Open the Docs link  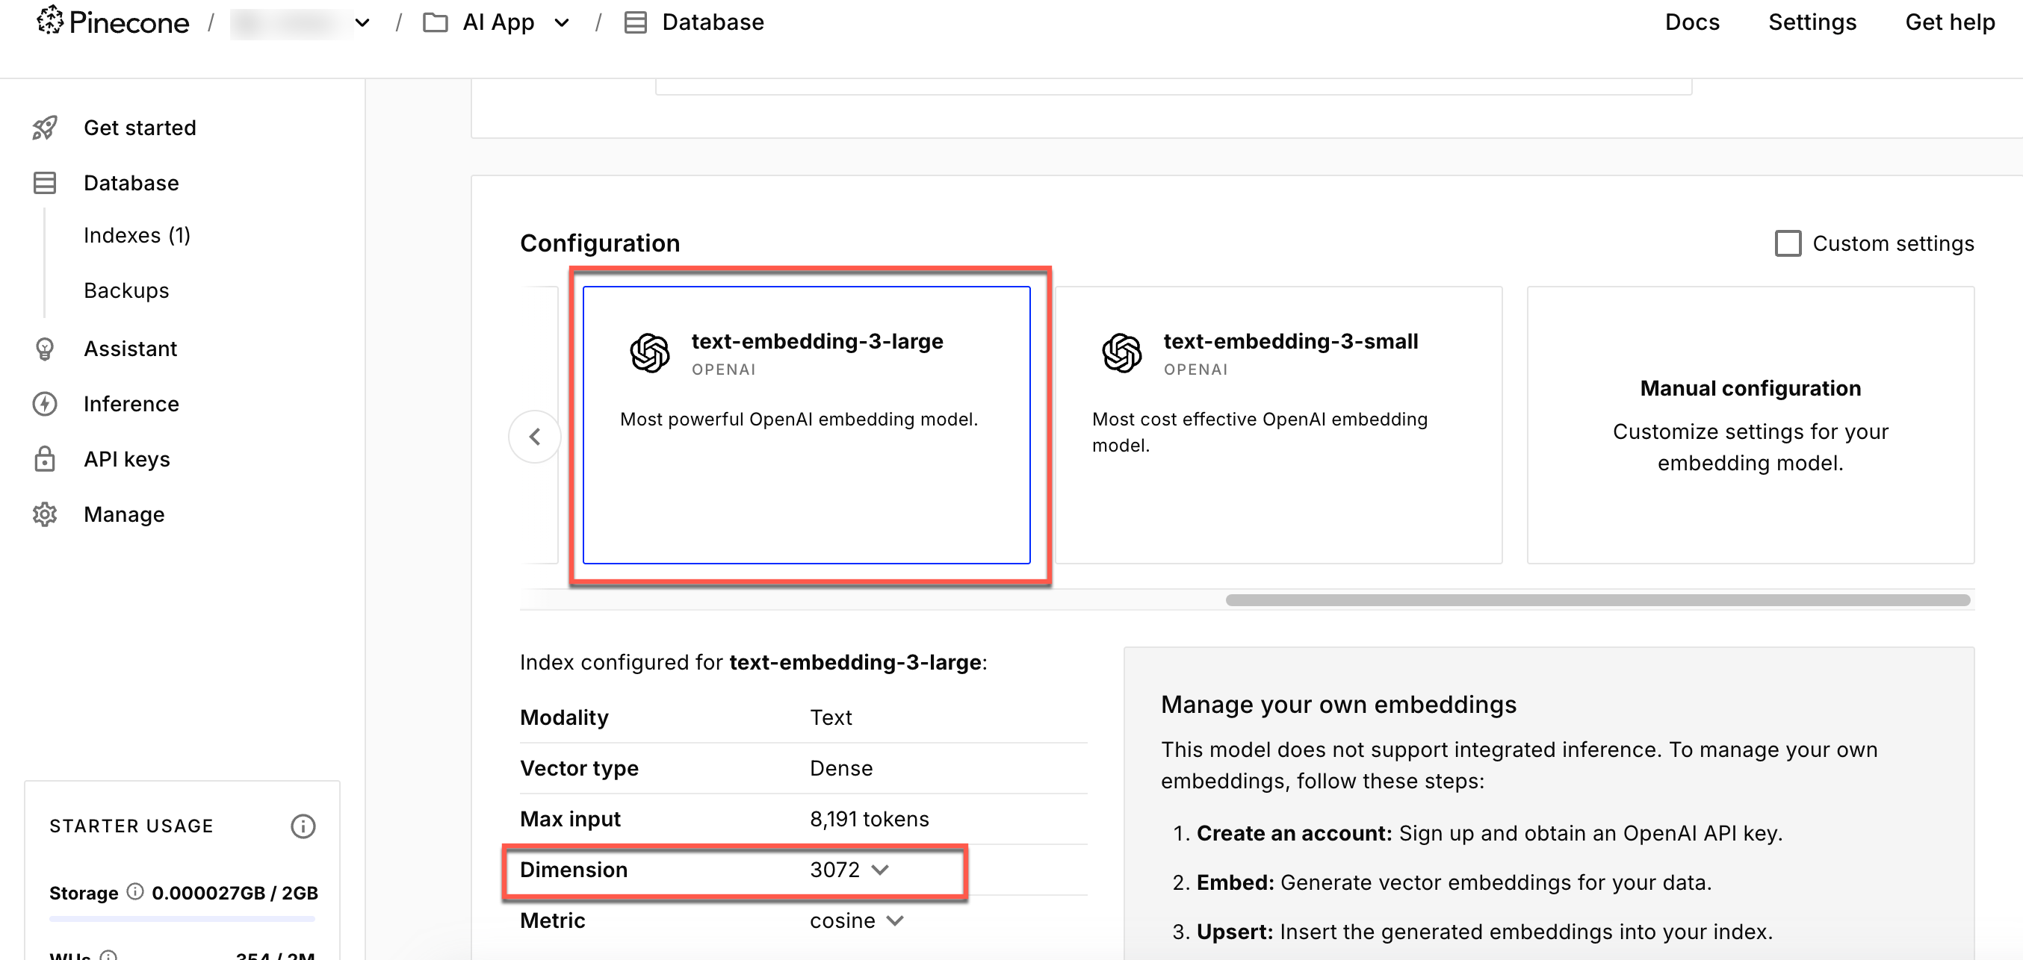(1691, 22)
